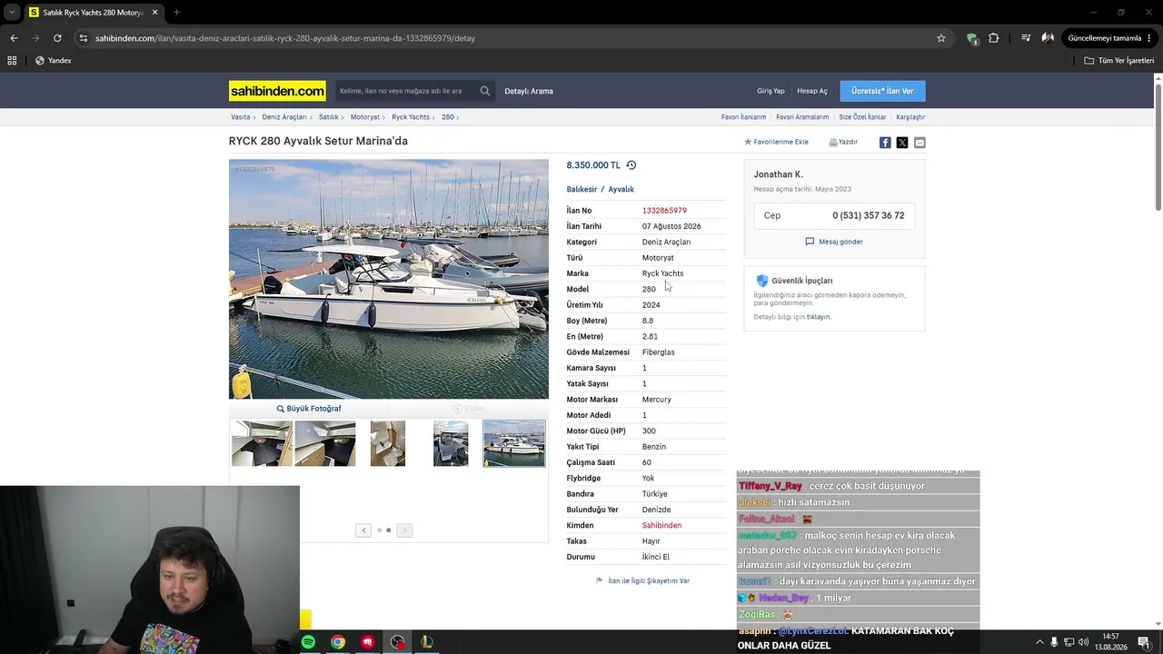Click the sahibinden.com yellow logo
The image size is (1163, 654).
point(277,91)
